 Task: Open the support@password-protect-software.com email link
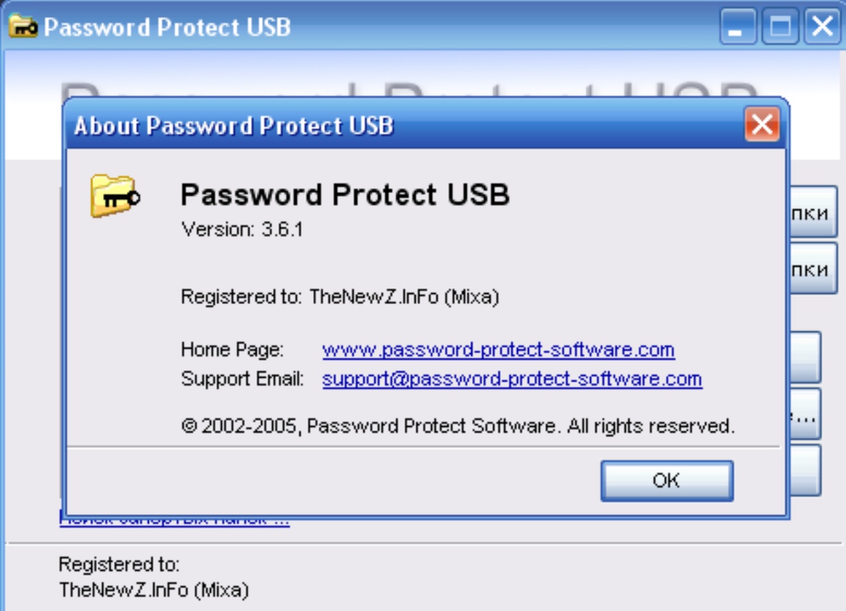click(512, 378)
